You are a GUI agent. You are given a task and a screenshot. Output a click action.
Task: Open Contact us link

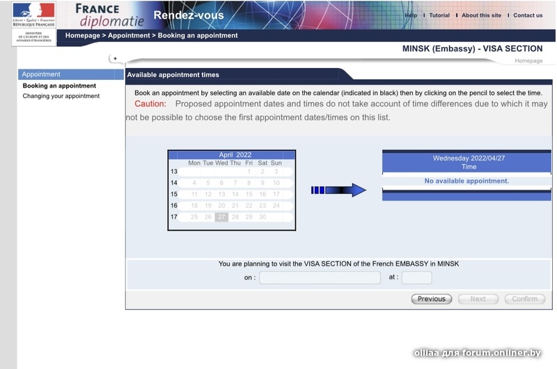coord(528,15)
